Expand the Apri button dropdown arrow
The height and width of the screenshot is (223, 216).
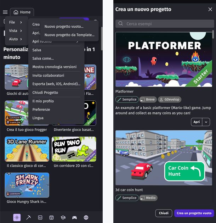pos(206,122)
